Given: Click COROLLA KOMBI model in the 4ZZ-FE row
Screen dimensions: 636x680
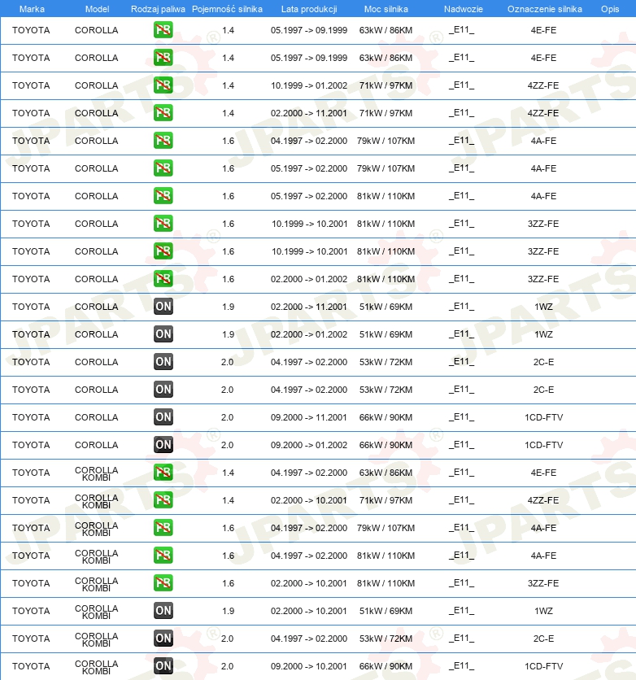Looking at the screenshot, I should pyautogui.click(x=96, y=501).
